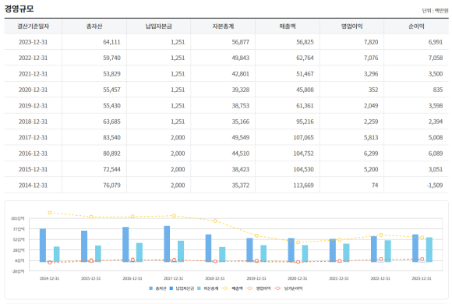
Task: Click sales value 62,764
Action: point(305,58)
